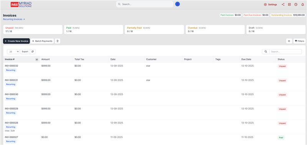
Task: Click Create New Invoice
Action: 17,41
